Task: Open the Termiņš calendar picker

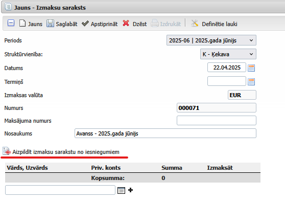Action: coord(251,82)
